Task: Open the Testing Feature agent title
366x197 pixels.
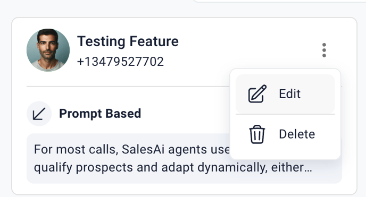Action: click(128, 41)
